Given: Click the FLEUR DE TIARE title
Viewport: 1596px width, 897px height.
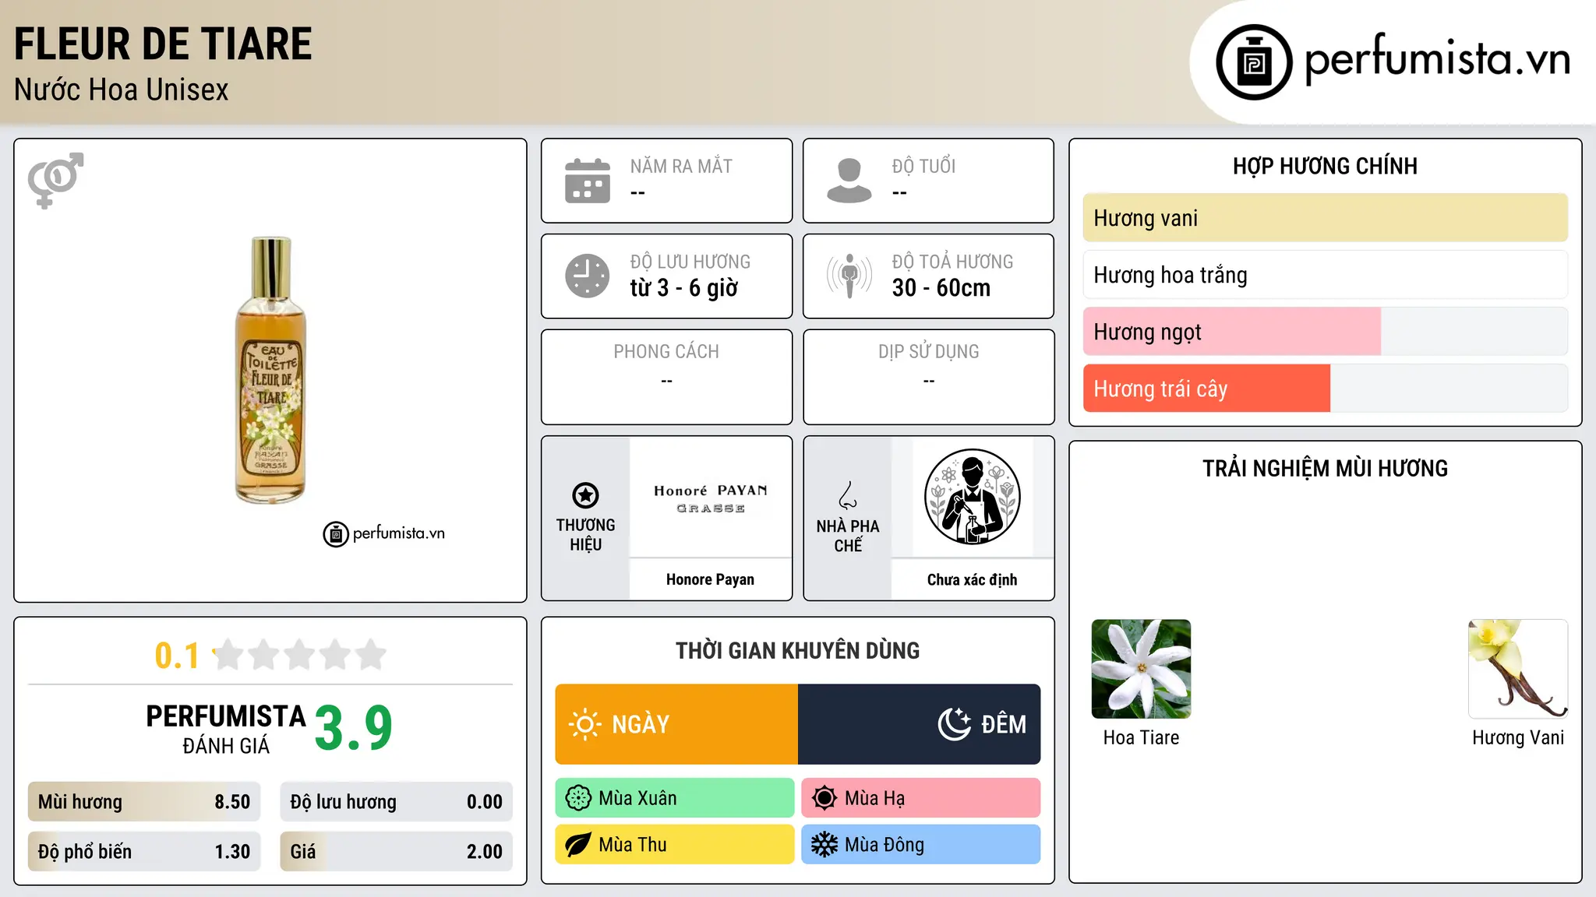Looking at the screenshot, I should click(163, 44).
